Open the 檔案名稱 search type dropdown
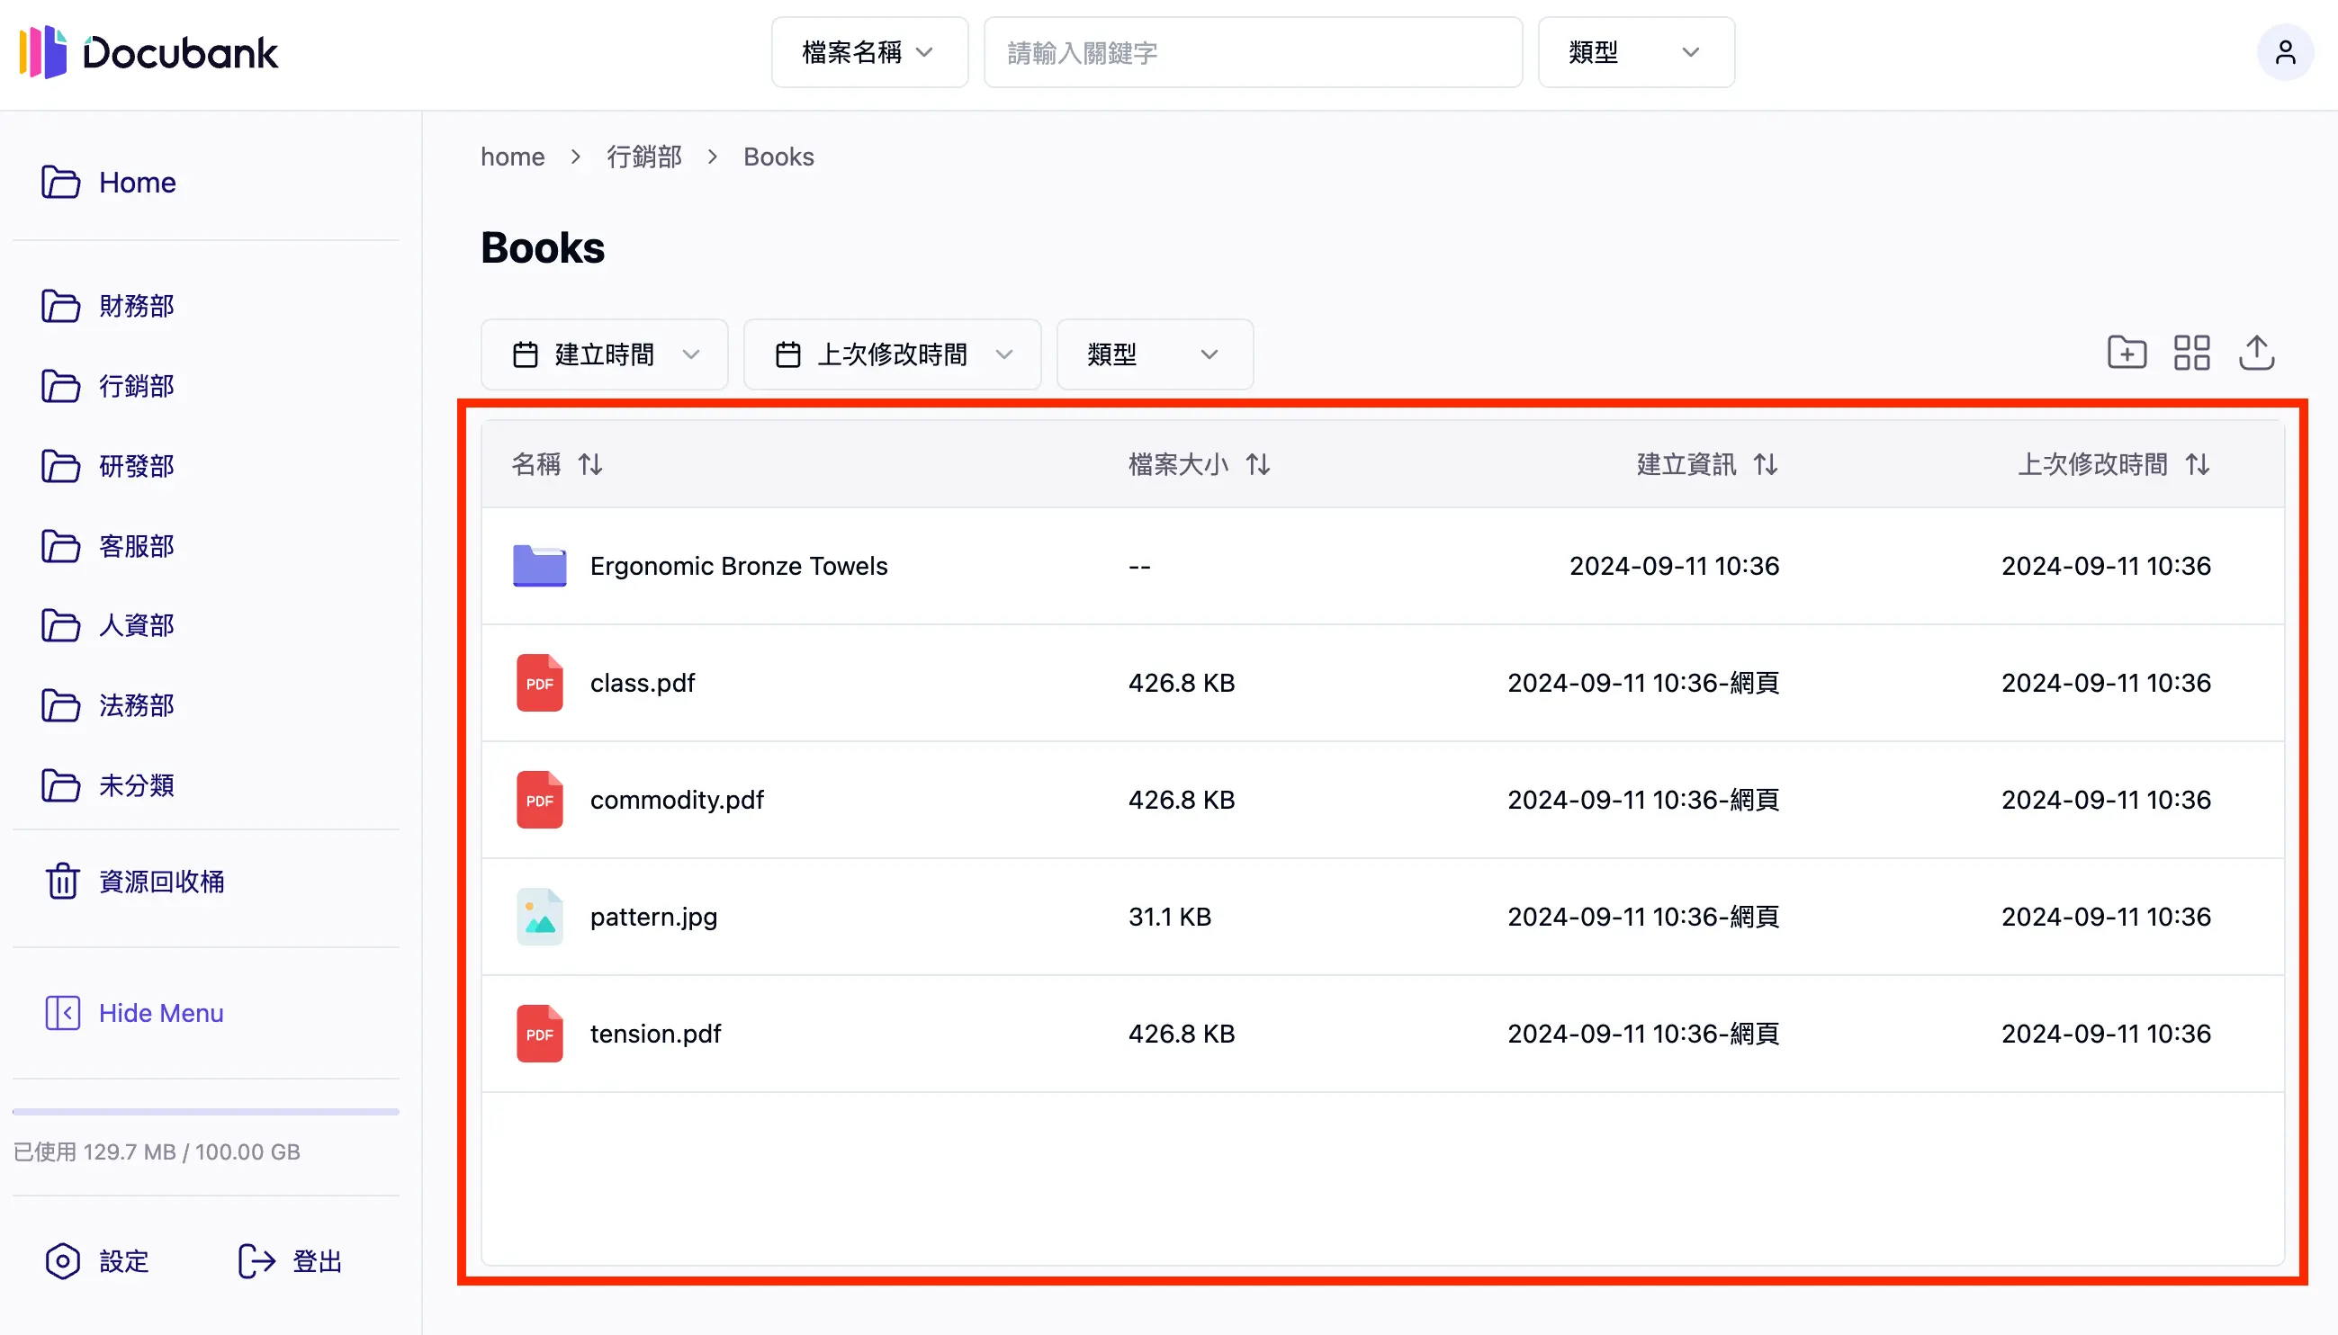 coord(868,52)
